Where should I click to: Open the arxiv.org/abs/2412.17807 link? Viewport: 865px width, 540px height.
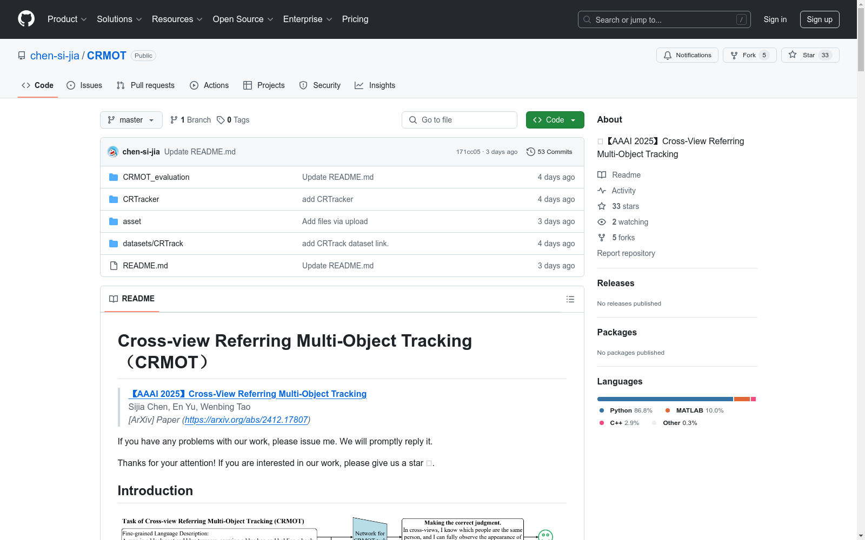(x=247, y=420)
